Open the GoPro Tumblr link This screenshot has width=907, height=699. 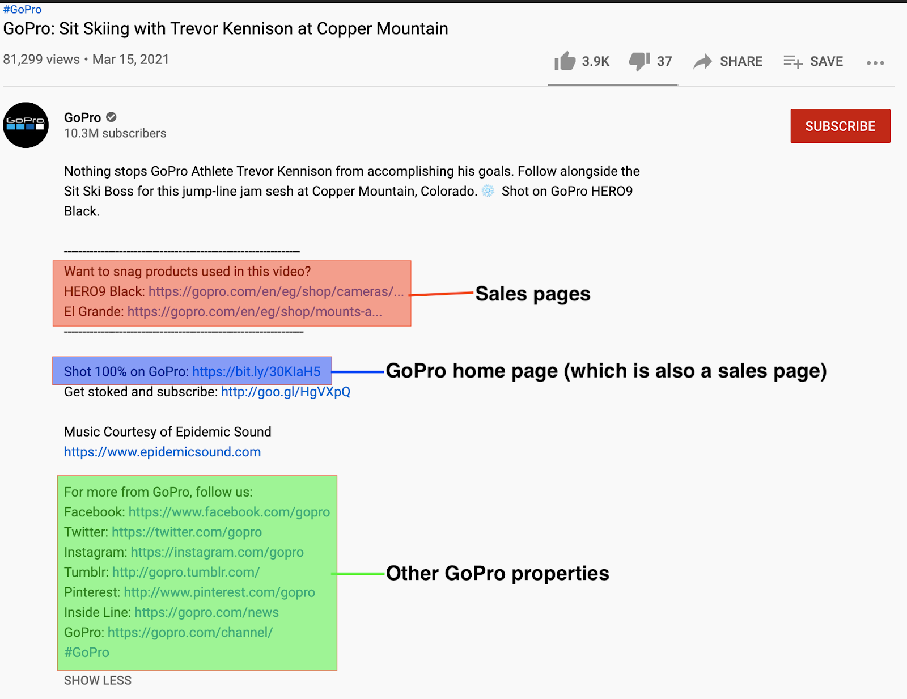(x=186, y=572)
